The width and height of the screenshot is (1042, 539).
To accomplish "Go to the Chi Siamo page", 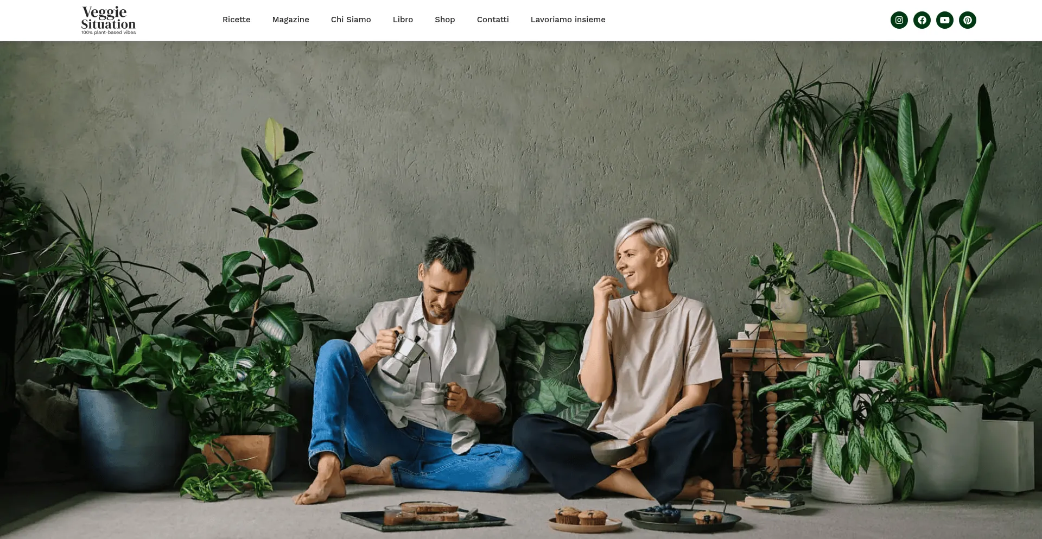I will click(351, 20).
